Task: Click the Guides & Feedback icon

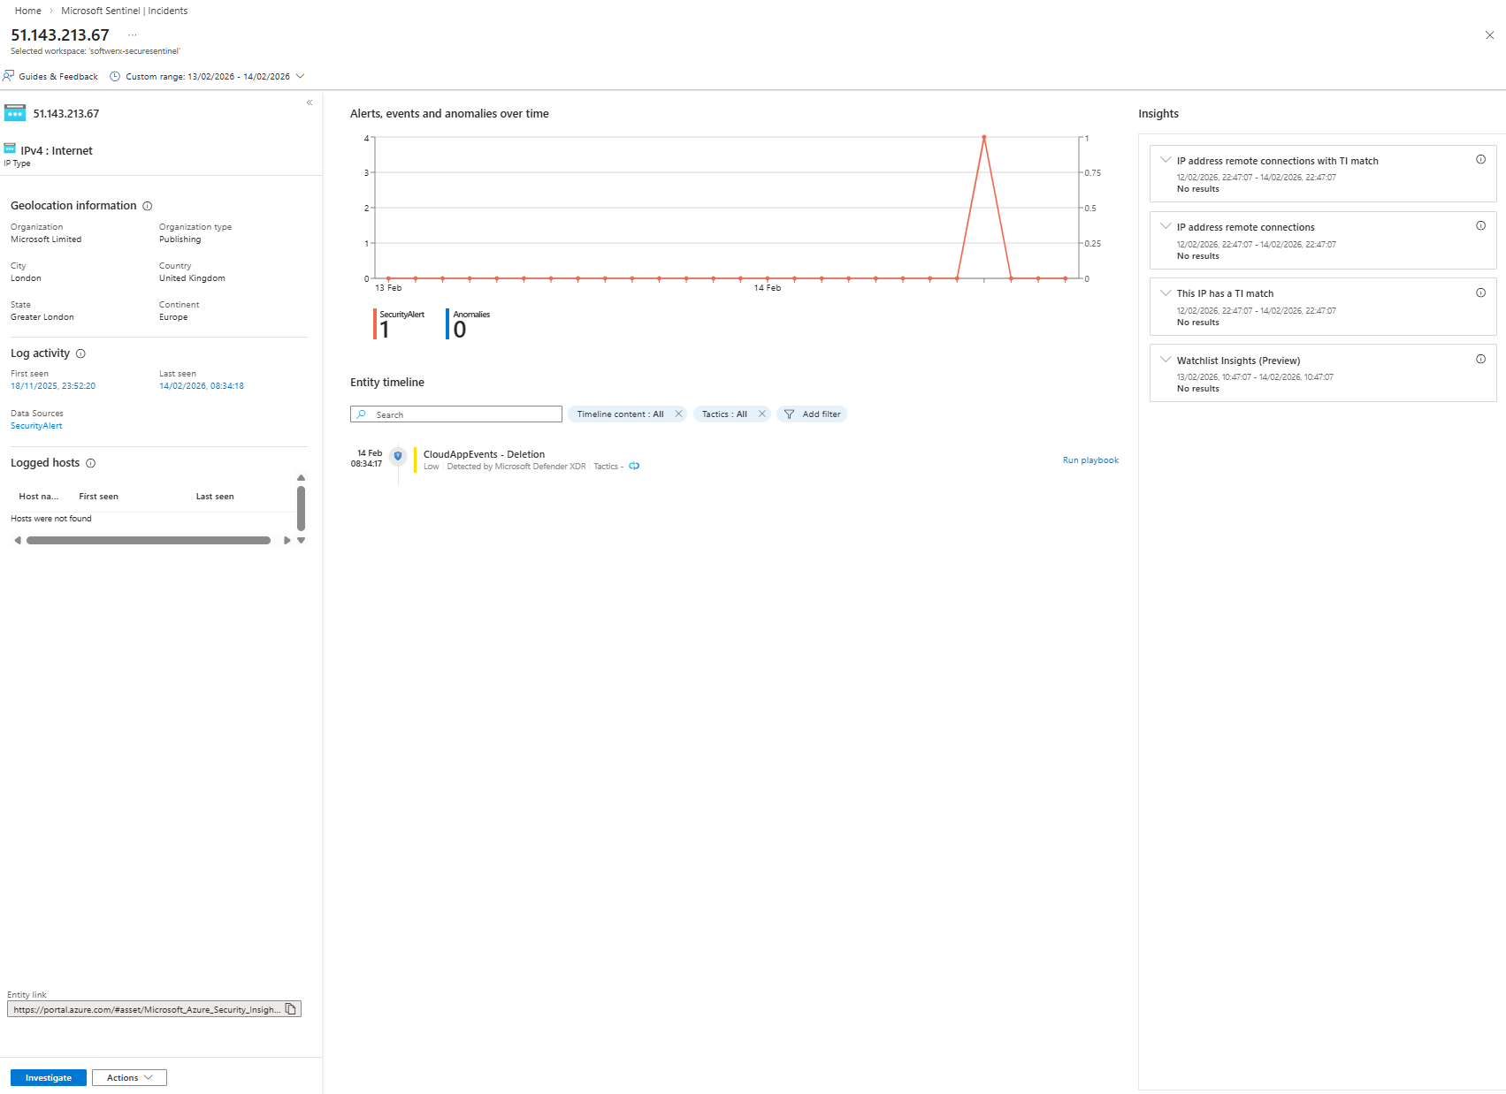Action: click(9, 76)
